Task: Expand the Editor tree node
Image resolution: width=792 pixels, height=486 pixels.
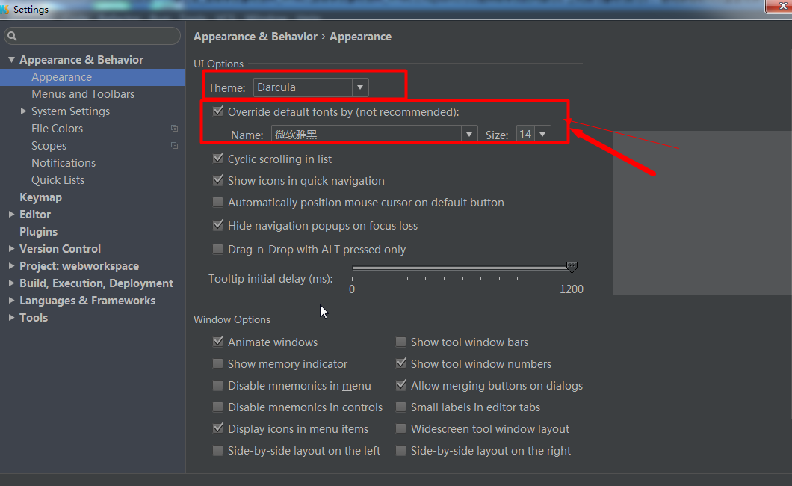Action: 11,214
